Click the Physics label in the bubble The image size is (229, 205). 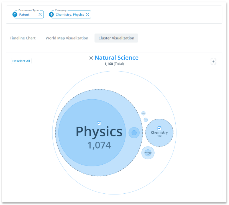pos(99,132)
